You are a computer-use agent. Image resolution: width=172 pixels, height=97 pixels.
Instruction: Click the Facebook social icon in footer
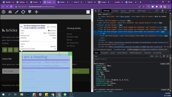click(10, 50)
